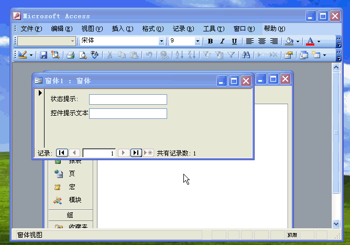Expand the View mode dropdown arrow
This screenshot has width=350, height=245.
click(x=31, y=55)
